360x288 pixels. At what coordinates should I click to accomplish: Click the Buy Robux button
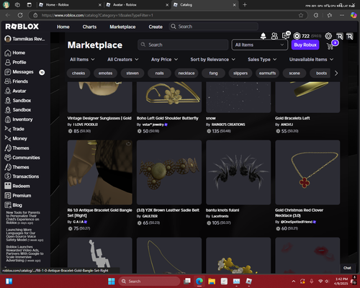point(305,45)
